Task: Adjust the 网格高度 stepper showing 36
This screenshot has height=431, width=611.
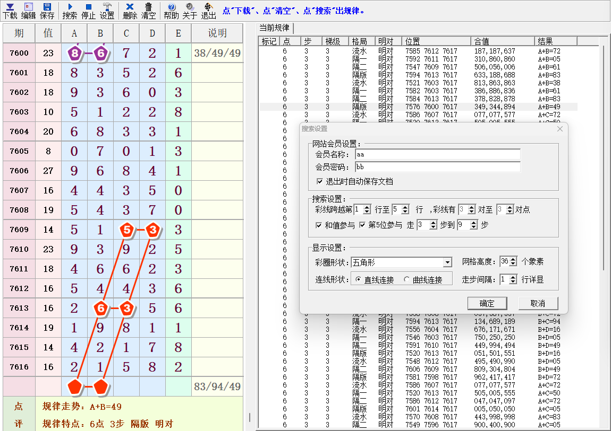Action: (x=513, y=261)
